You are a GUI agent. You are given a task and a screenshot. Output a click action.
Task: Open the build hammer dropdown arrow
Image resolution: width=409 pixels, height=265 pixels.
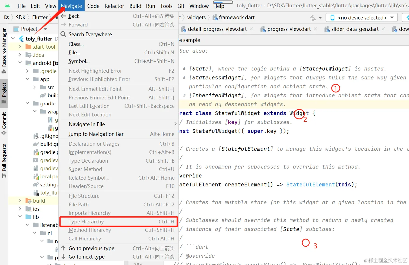(320, 18)
